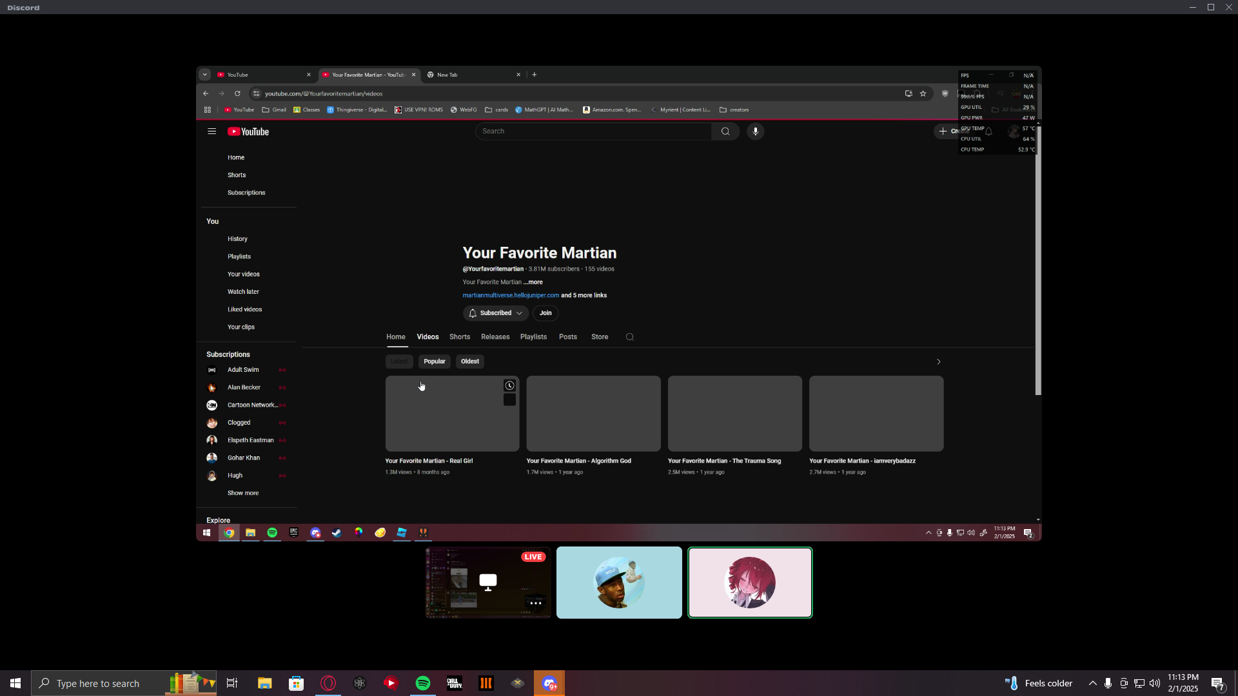Open the Opera browser from the Windows taskbar
Image resolution: width=1238 pixels, height=696 pixels.
point(328,683)
